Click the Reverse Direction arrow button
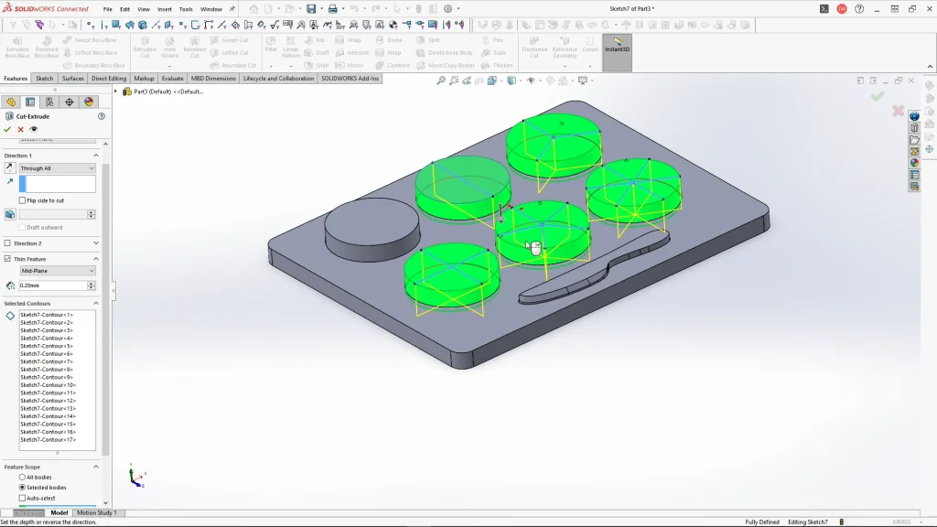The width and height of the screenshot is (937, 527). [x=10, y=168]
